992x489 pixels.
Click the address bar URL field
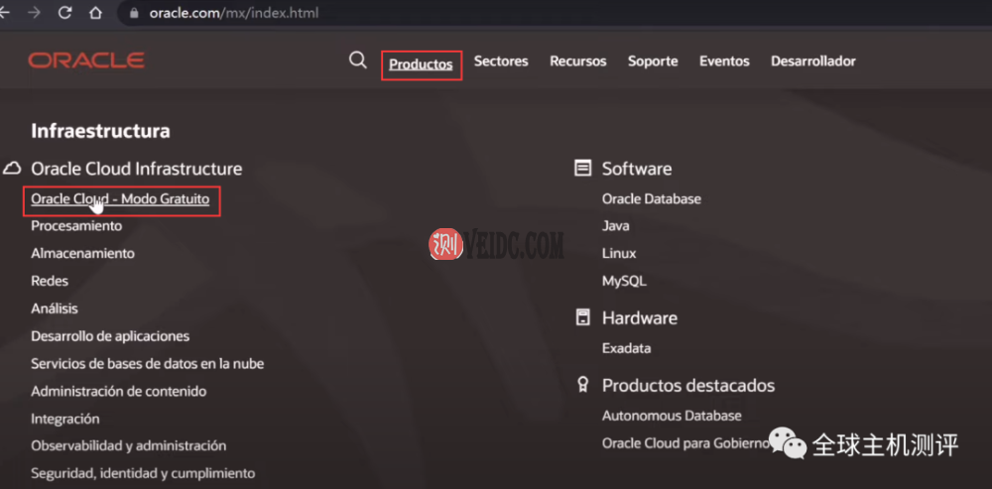(557, 13)
